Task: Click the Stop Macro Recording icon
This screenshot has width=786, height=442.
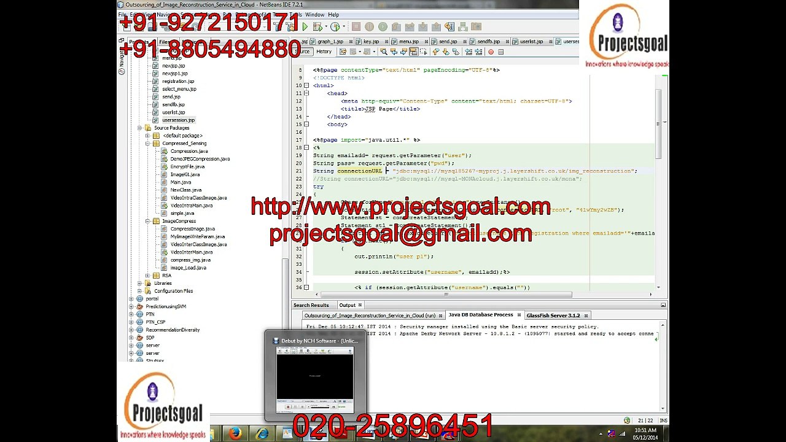Action: point(500,52)
